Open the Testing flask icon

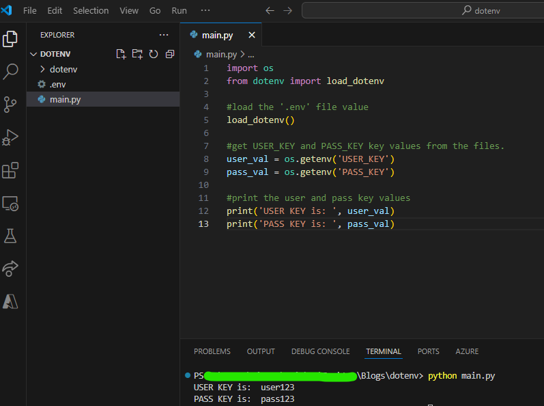click(x=10, y=236)
